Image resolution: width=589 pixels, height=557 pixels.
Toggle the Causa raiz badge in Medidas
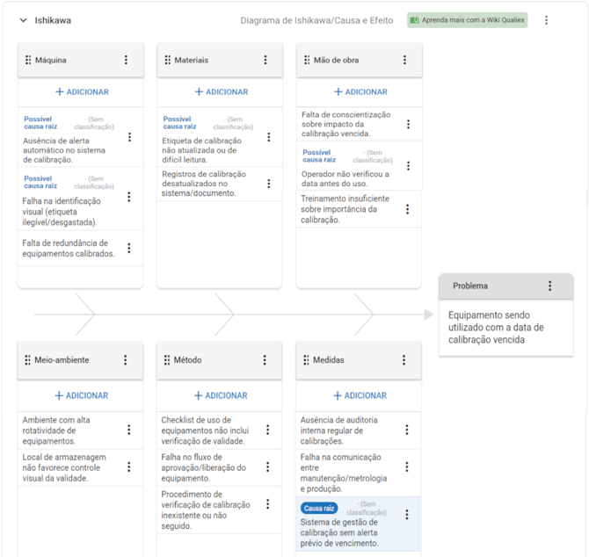click(x=319, y=509)
